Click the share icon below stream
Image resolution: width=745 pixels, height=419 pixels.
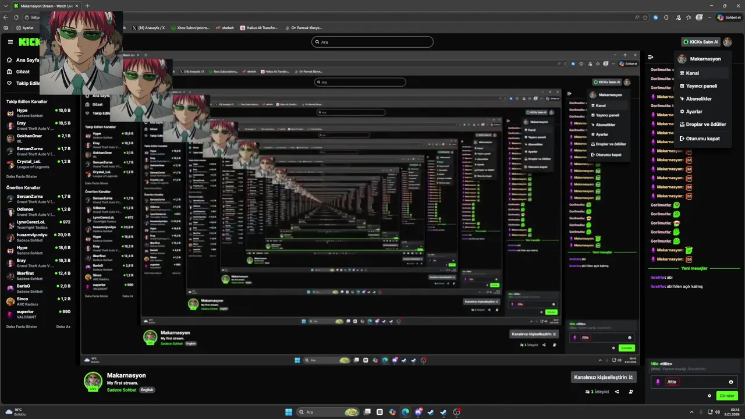click(617, 392)
